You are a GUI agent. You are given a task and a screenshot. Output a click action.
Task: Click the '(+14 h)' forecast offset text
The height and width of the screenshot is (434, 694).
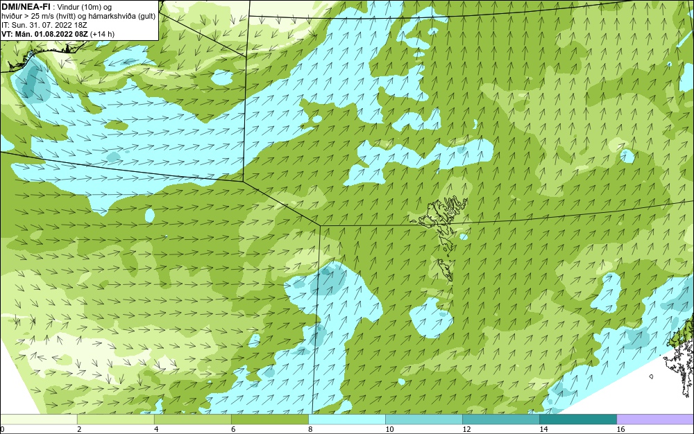[102, 34]
